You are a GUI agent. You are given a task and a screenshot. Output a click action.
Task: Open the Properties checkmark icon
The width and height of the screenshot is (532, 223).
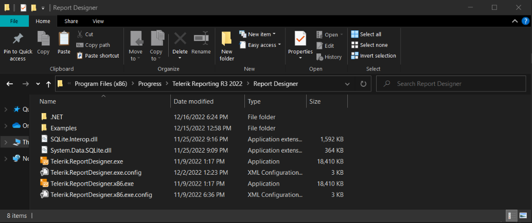[x=300, y=39]
